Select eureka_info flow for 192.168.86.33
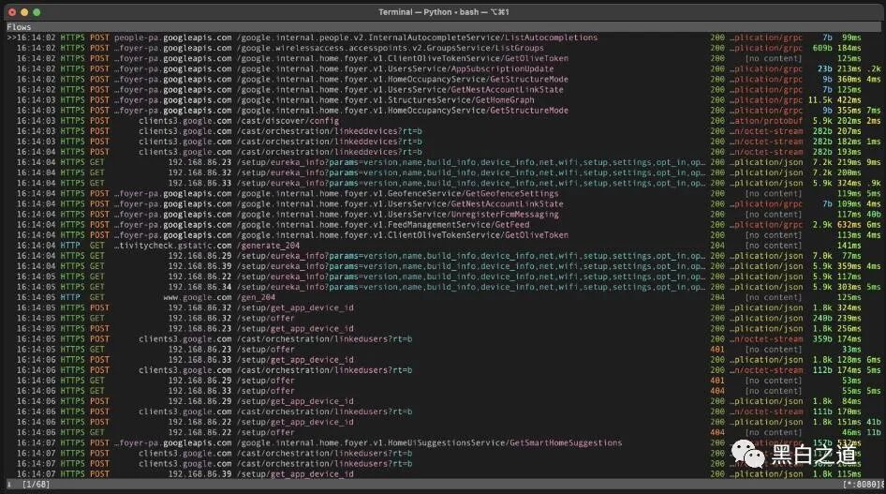The height and width of the screenshot is (494, 886). 443,183
